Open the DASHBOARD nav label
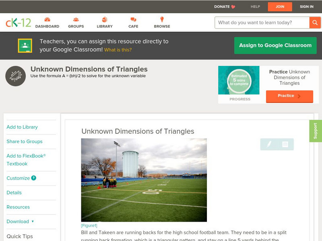The width and height of the screenshot is (322, 241). [x=47, y=27]
